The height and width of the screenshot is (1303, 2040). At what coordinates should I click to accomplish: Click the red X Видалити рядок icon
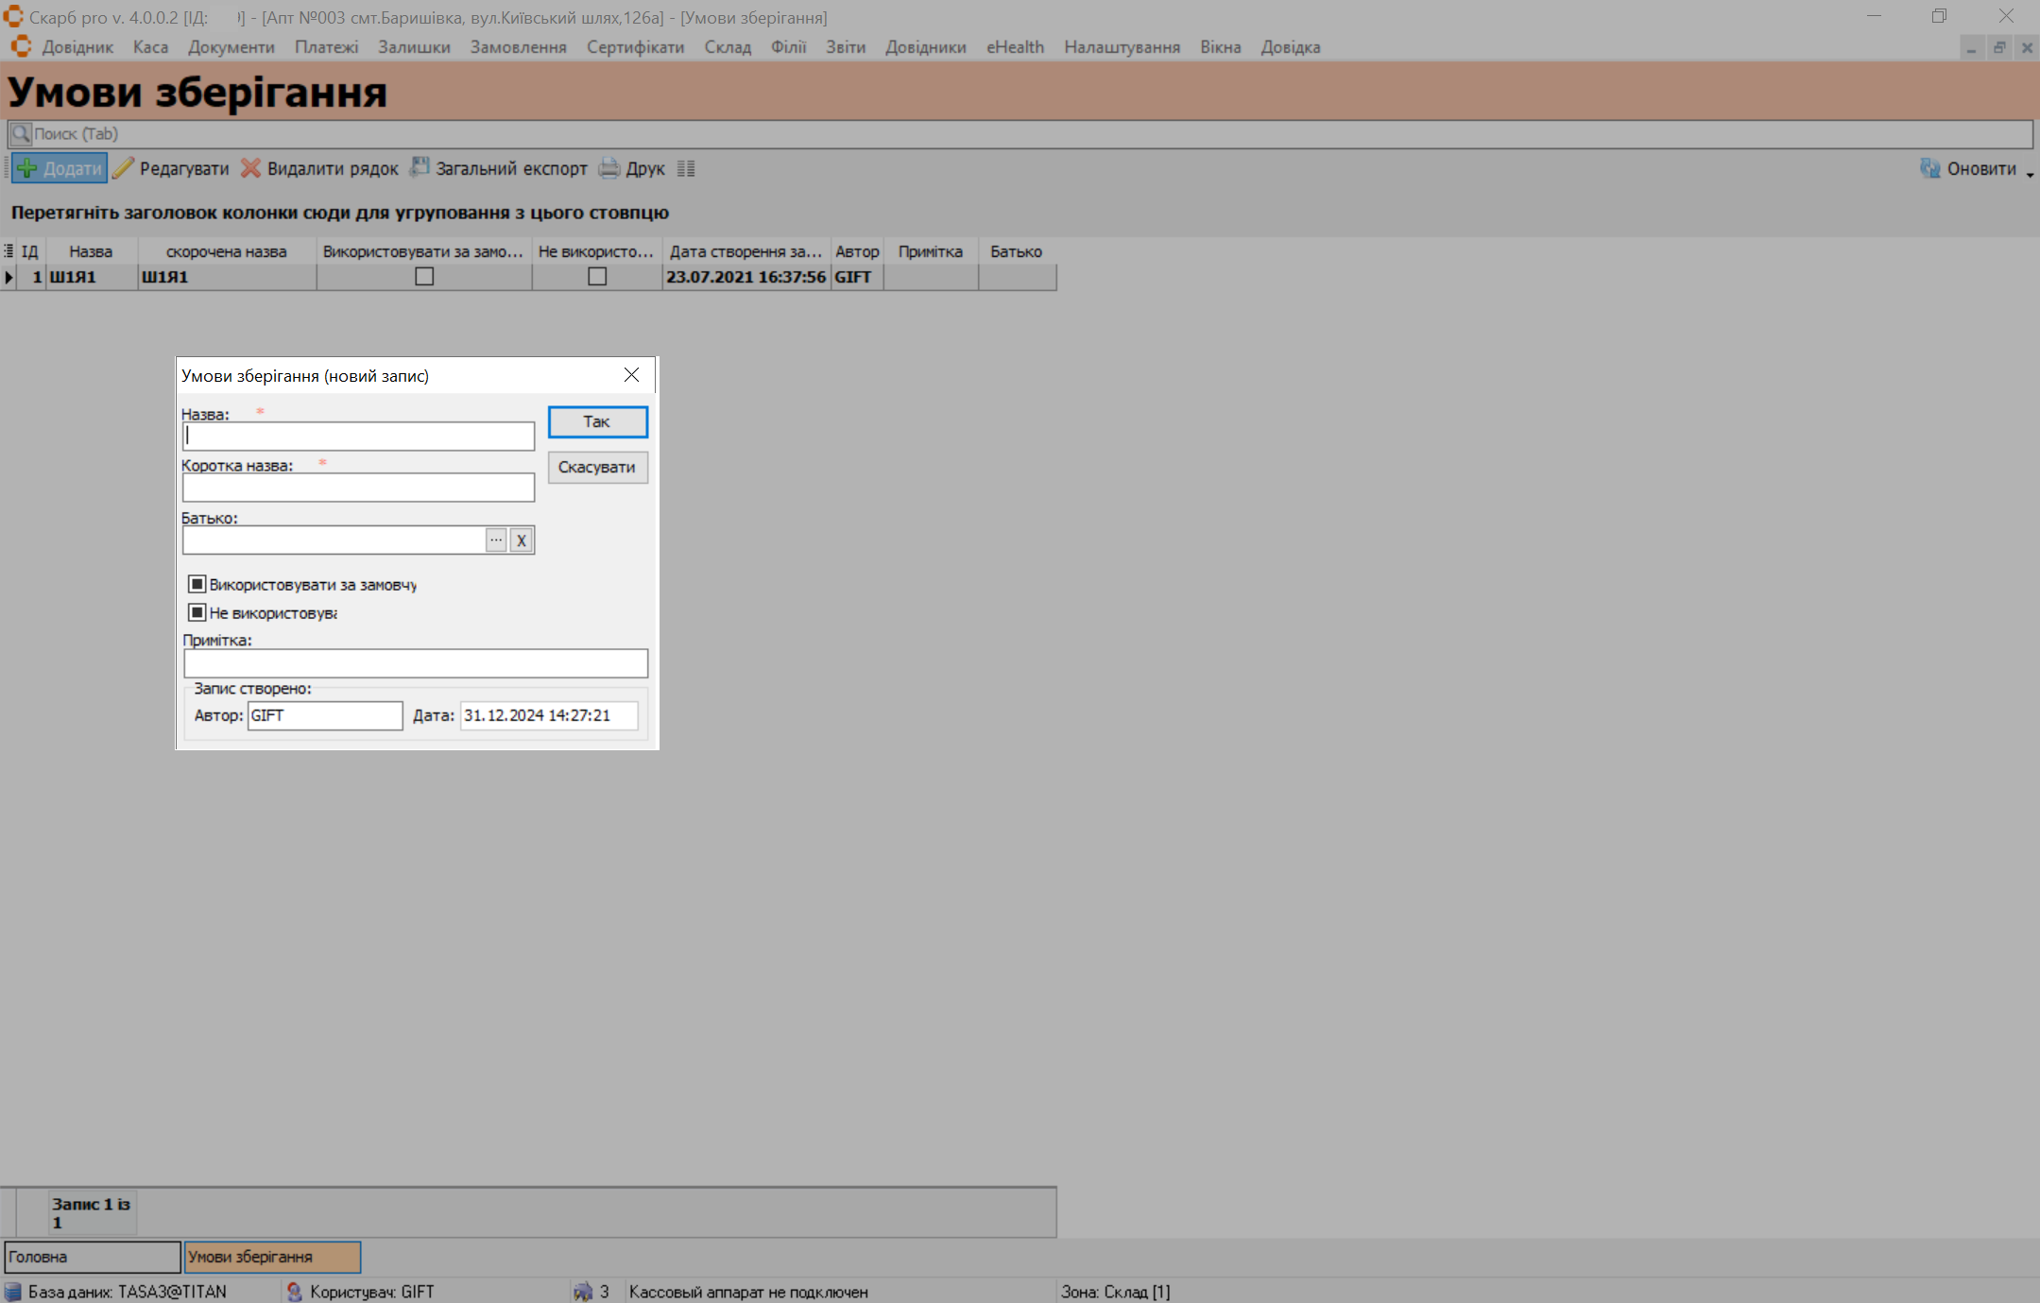tap(250, 169)
